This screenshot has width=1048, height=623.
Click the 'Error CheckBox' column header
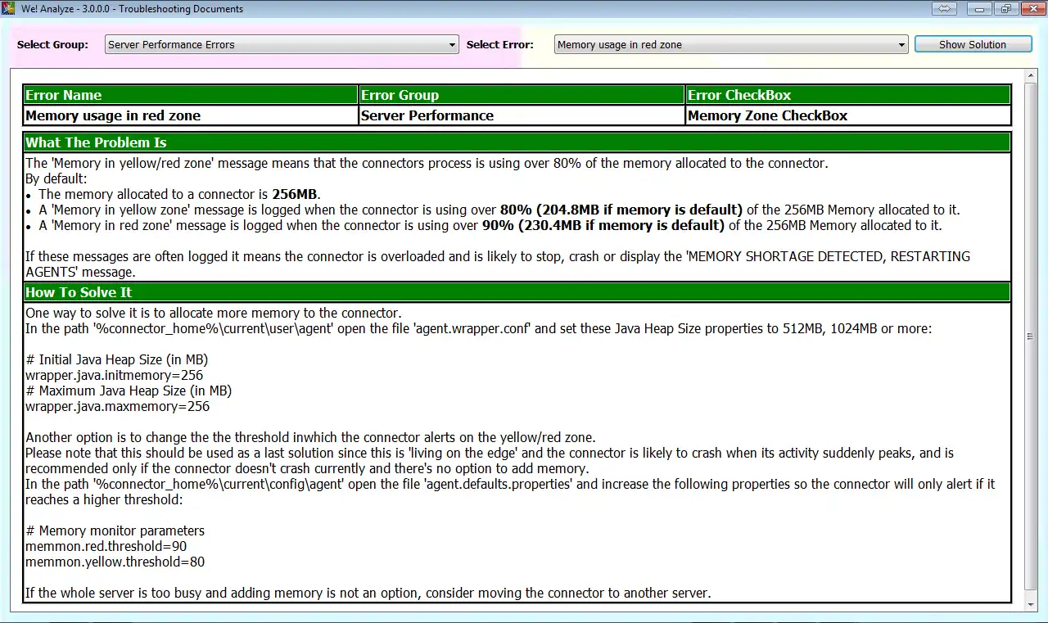click(847, 95)
